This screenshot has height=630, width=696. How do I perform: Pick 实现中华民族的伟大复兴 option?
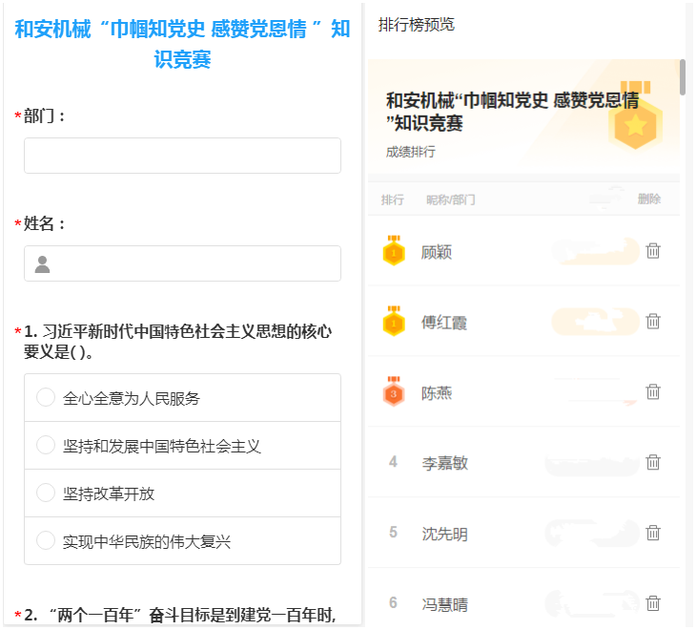[x=46, y=541]
